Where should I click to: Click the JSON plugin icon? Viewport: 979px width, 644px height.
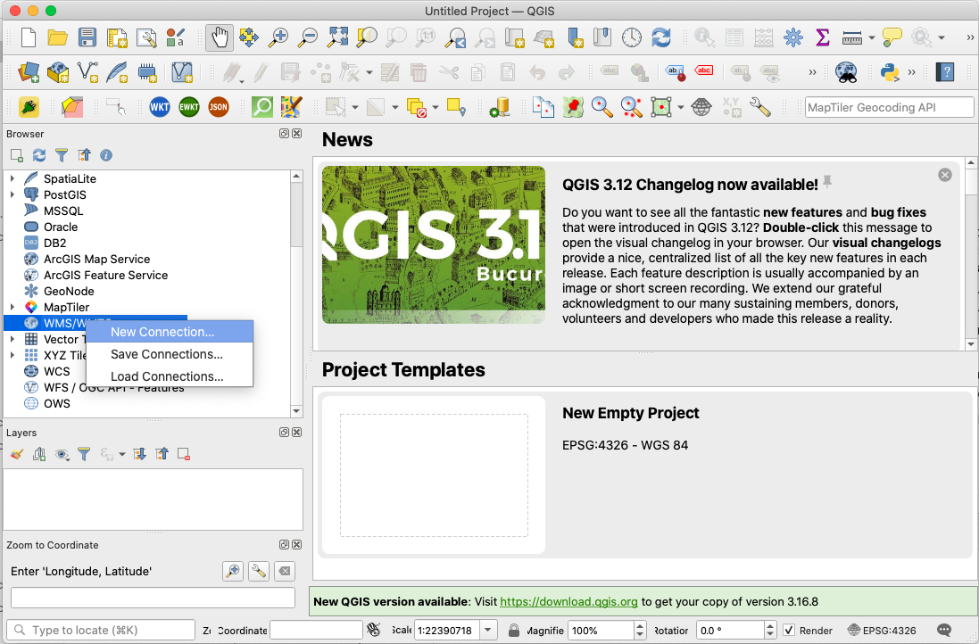pos(218,107)
